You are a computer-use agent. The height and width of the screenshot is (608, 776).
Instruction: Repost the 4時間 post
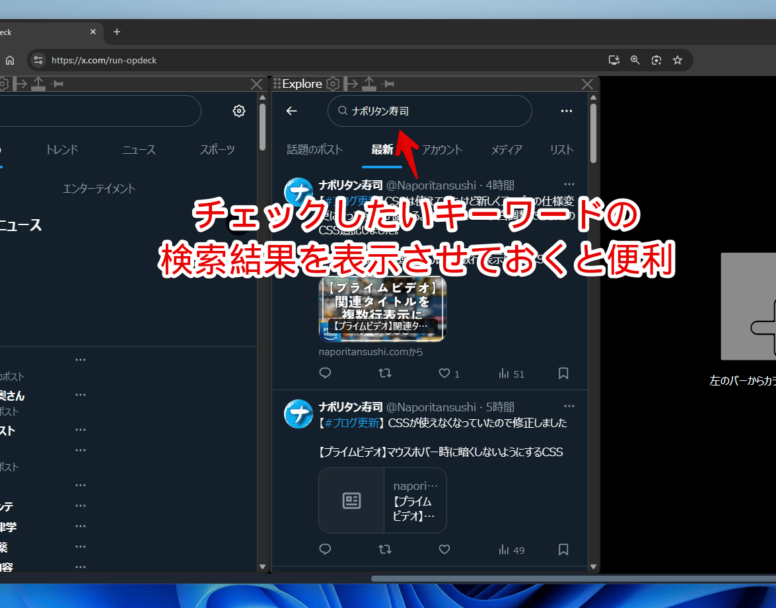(x=384, y=373)
